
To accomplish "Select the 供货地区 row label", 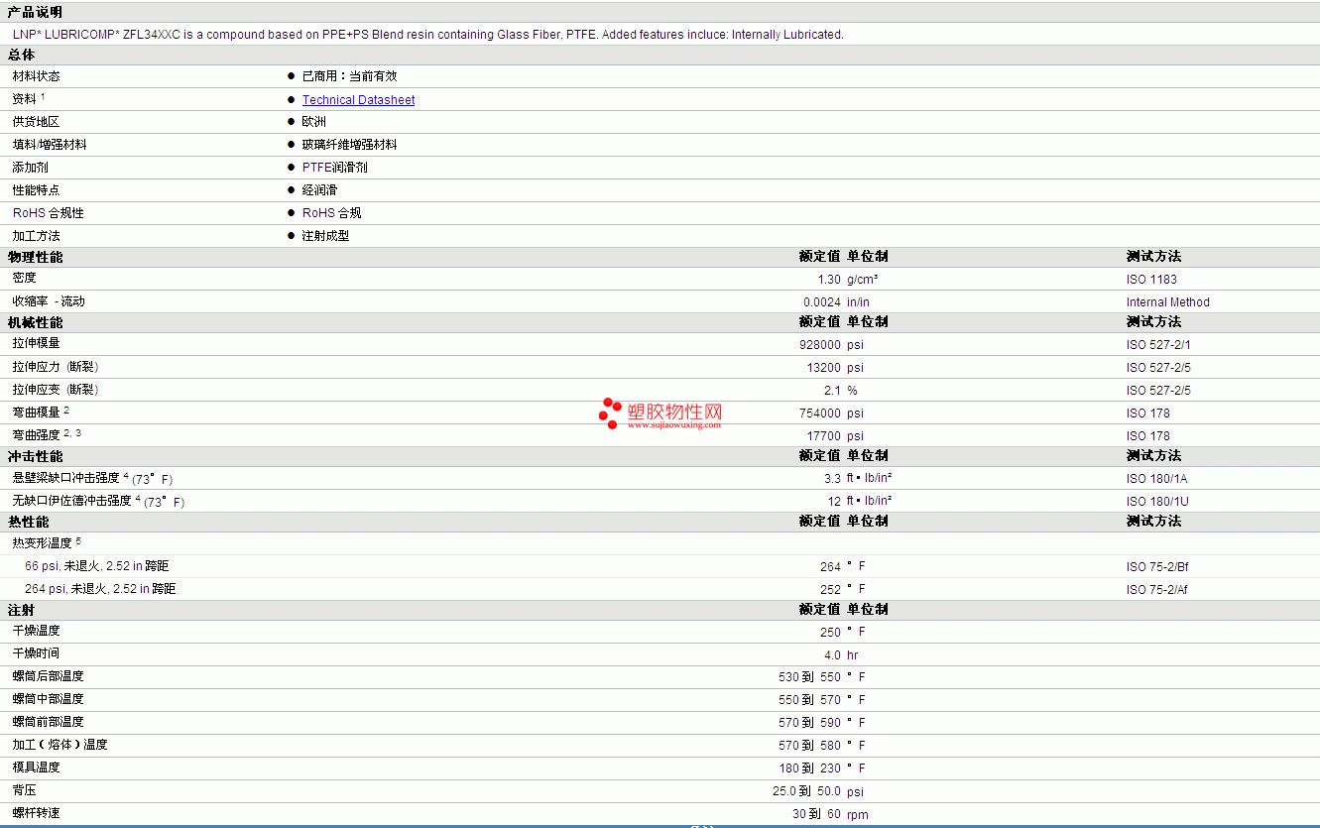I will click(x=36, y=122).
